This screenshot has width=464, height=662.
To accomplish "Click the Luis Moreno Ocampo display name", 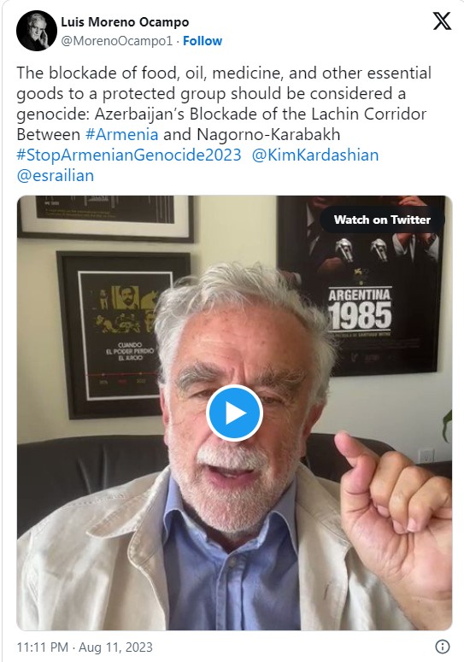I will coord(125,22).
